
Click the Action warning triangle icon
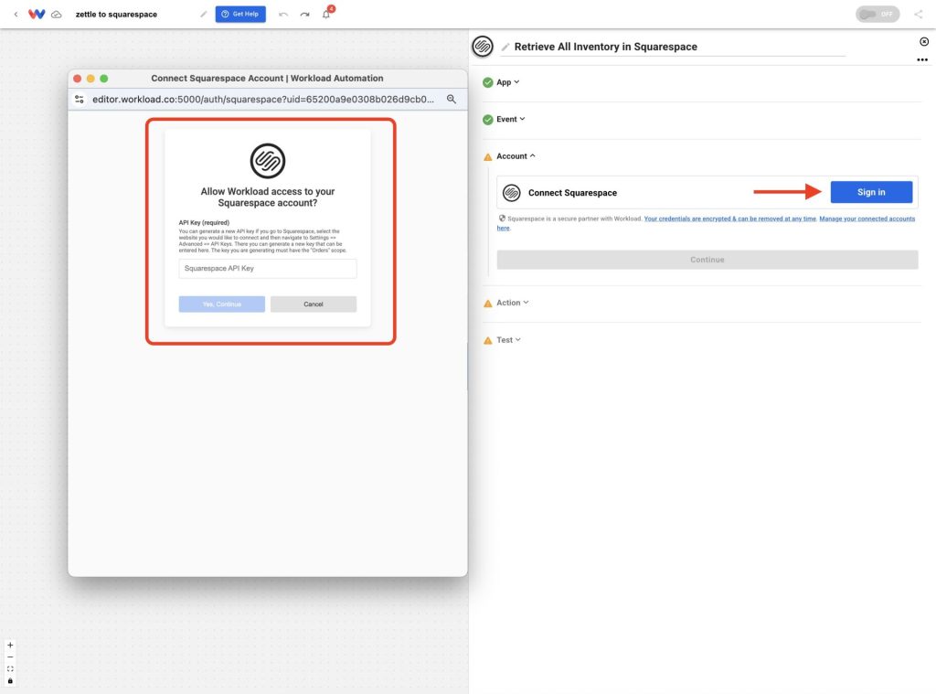click(x=488, y=304)
